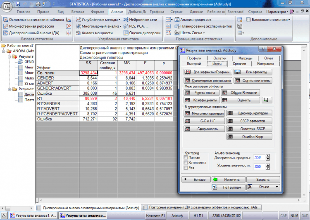Viewport: 310px width, 220px height.
Task: Decrease Уровень значимости spinner value
Action: 268,168
